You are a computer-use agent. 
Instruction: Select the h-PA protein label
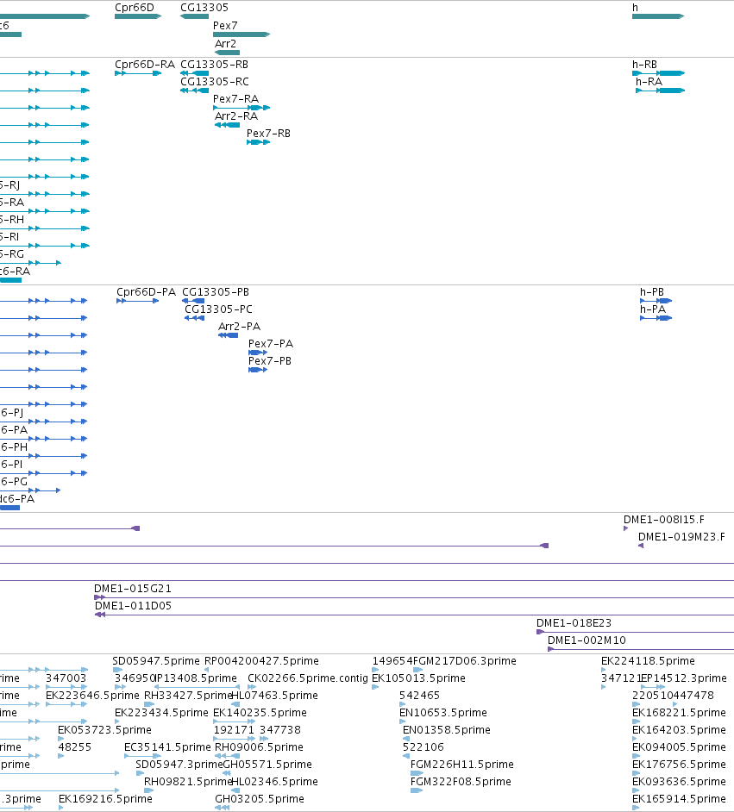[x=653, y=309]
